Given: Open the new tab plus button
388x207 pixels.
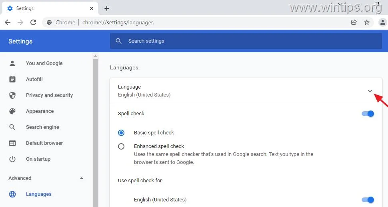Looking at the screenshot, I should tap(107, 8).
